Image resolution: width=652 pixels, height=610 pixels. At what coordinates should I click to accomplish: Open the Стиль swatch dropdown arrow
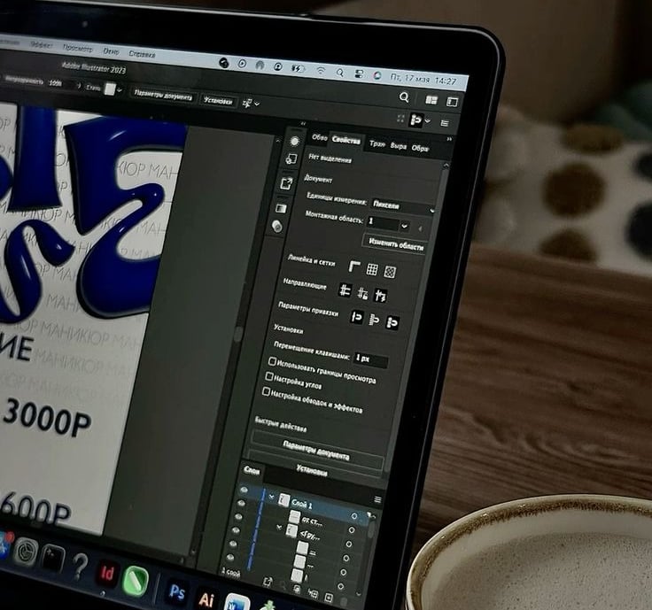120,89
